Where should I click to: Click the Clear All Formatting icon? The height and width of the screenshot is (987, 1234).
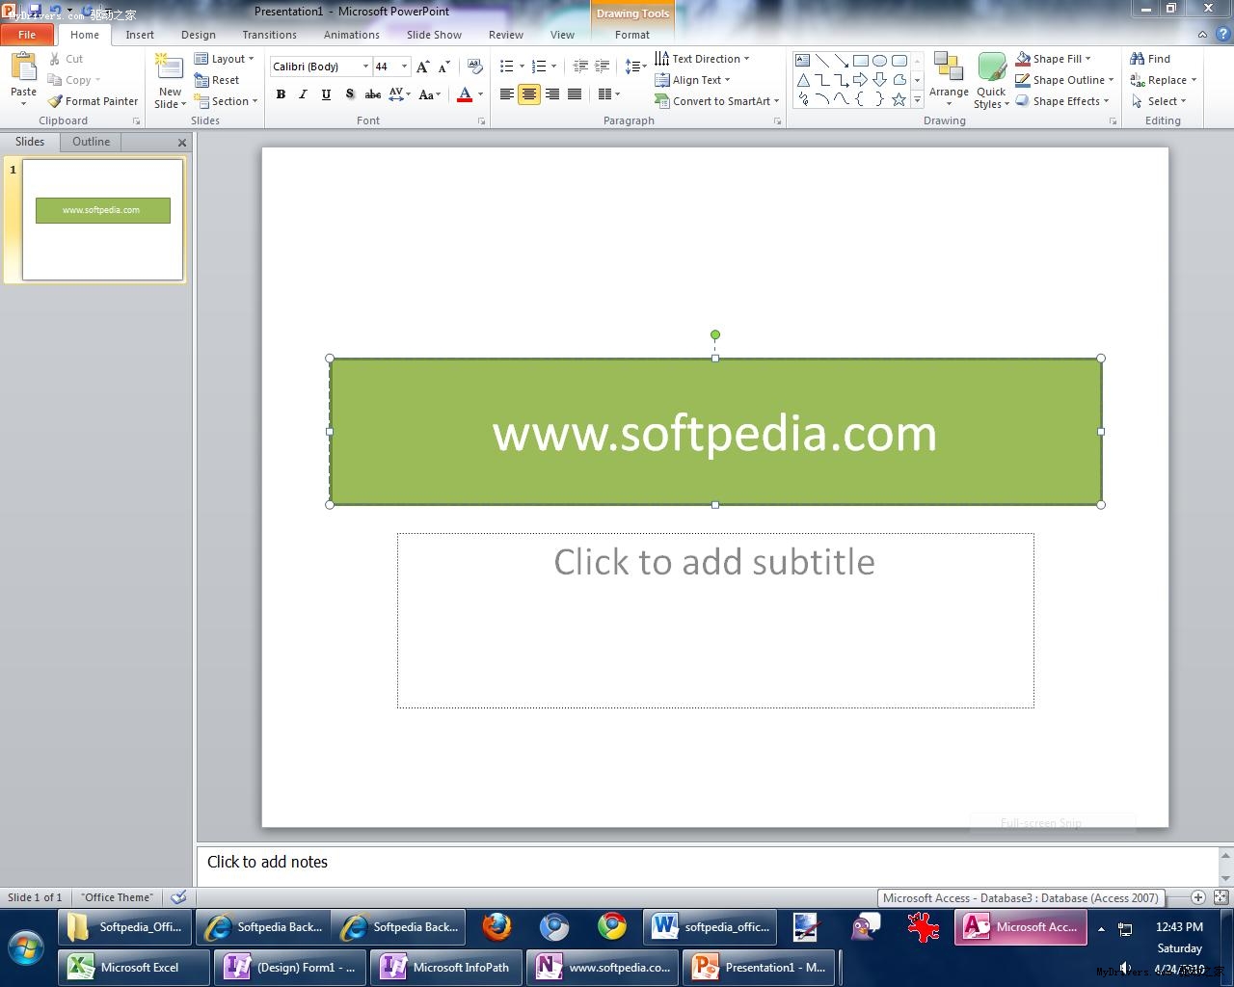(474, 67)
